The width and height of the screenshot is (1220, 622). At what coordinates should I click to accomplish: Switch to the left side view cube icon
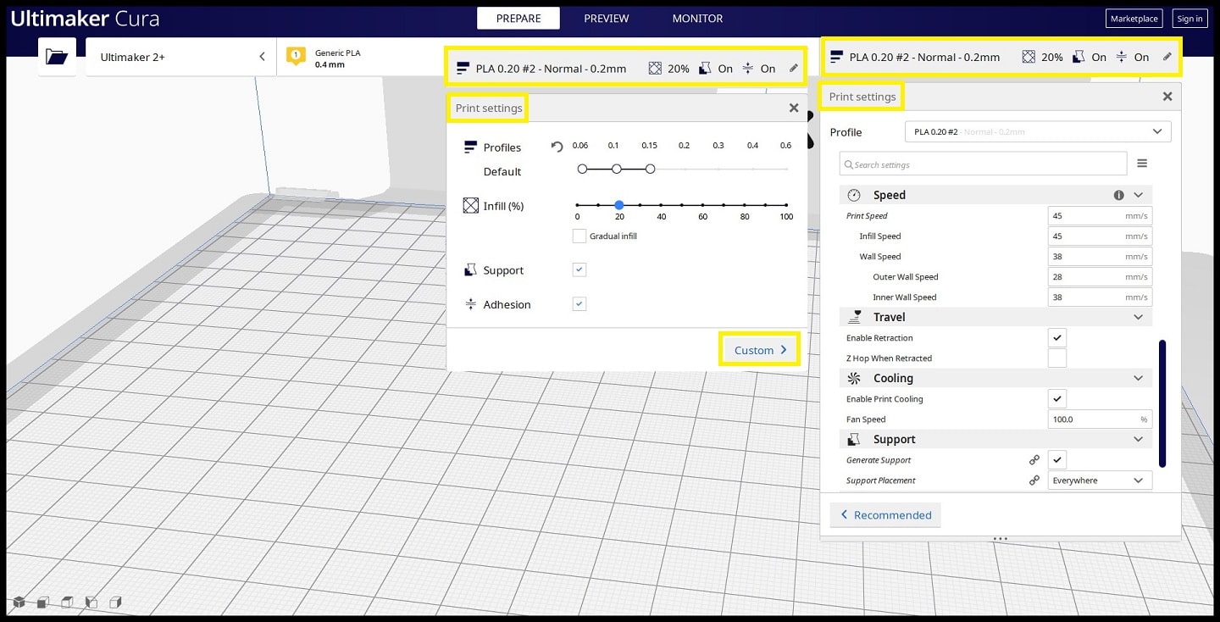(x=91, y=603)
